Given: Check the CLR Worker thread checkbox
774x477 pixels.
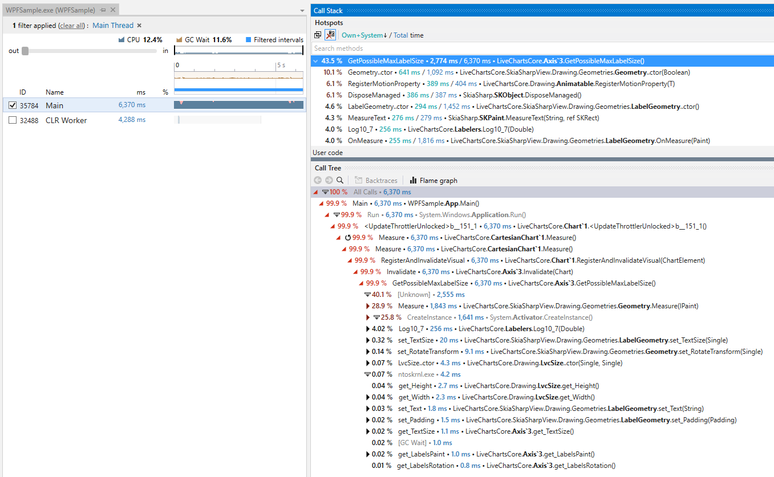Looking at the screenshot, I should pos(13,120).
